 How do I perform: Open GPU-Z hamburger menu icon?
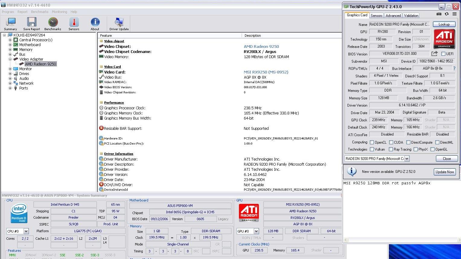[x=454, y=14]
